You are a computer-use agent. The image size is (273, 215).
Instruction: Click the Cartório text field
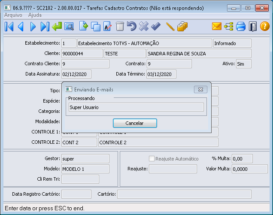click(185, 194)
